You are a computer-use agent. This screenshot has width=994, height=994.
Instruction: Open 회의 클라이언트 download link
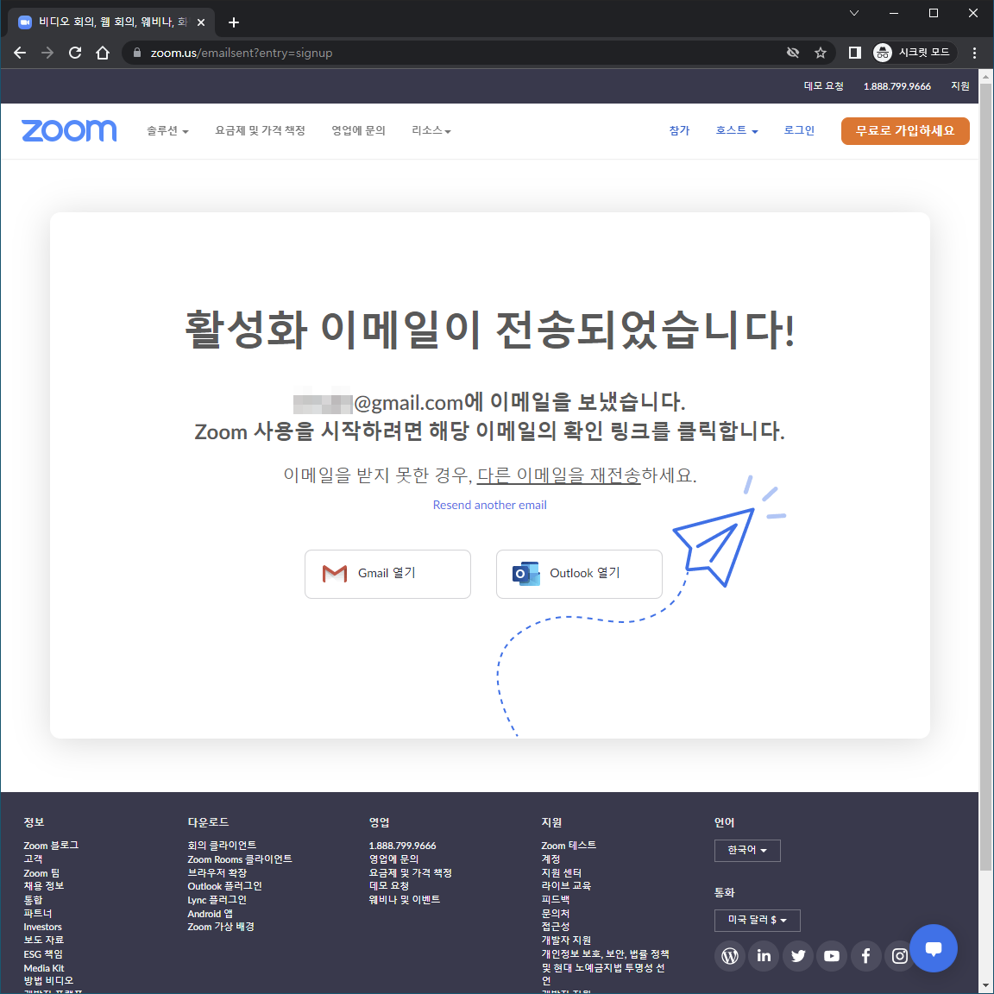point(221,846)
